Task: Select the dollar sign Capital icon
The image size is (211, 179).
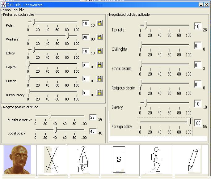Action: [x=119, y=159]
